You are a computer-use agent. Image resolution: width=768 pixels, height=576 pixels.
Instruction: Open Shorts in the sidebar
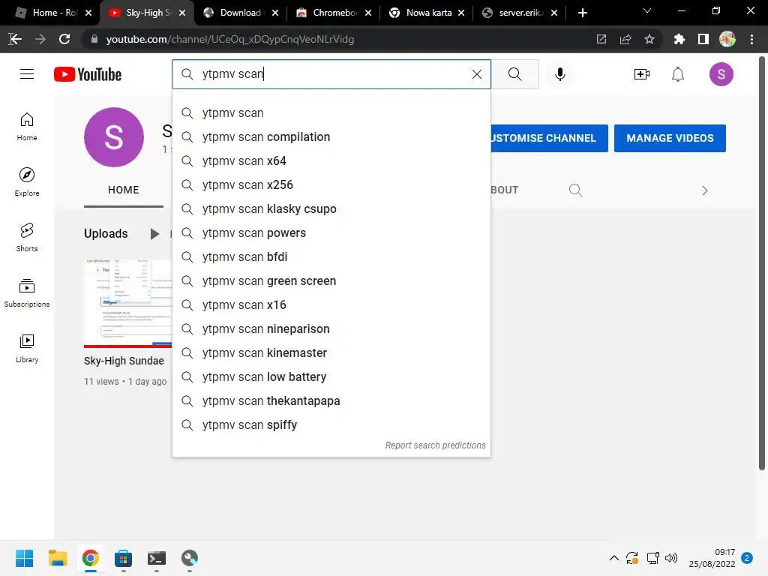(27, 237)
